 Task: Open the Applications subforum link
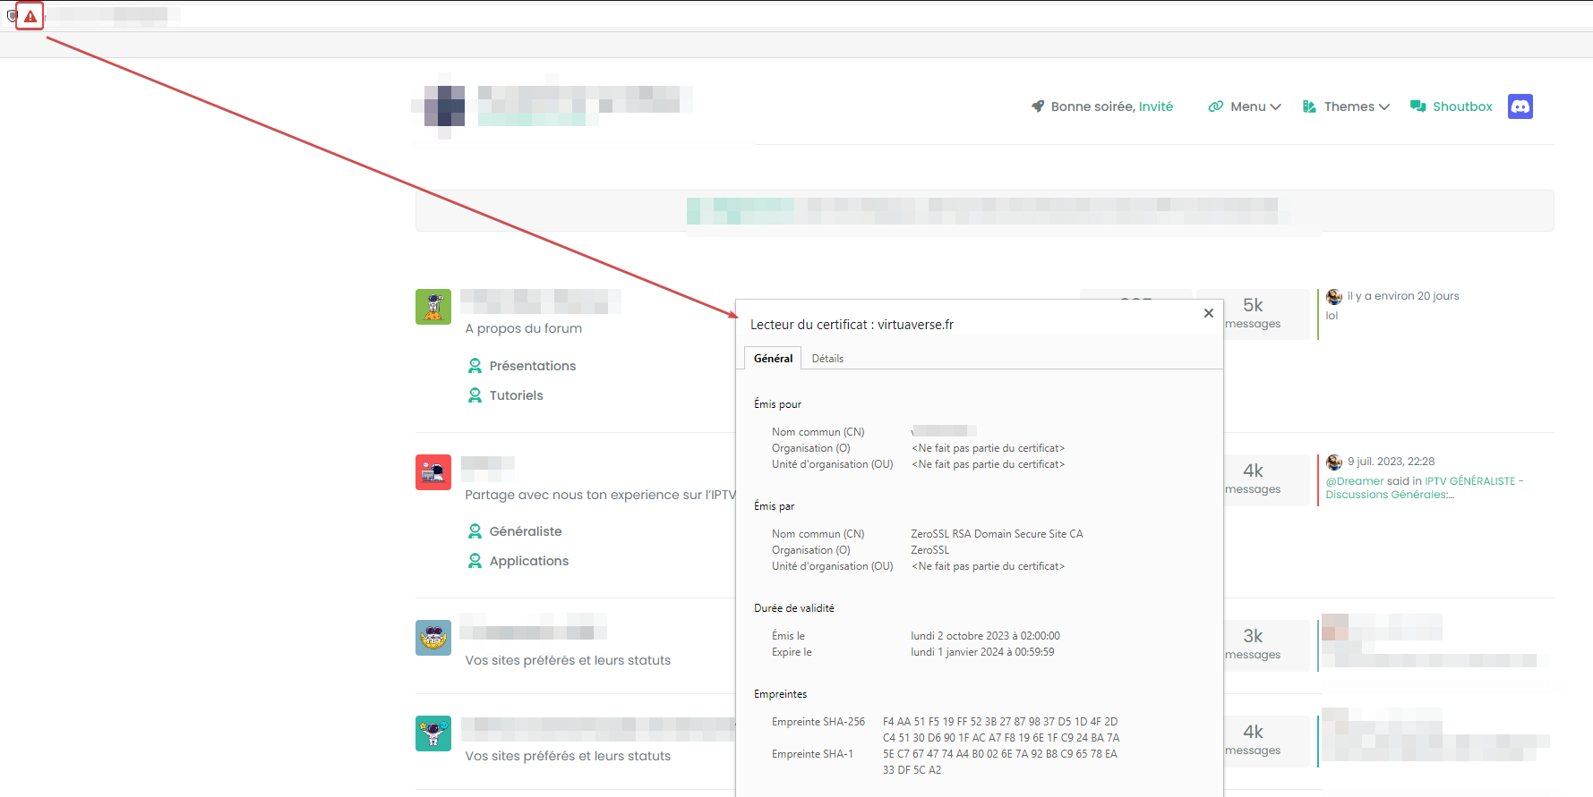[528, 561]
